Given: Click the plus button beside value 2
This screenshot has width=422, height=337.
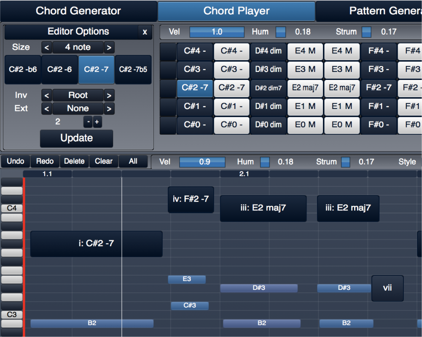Looking at the screenshot, I should tap(97, 122).
